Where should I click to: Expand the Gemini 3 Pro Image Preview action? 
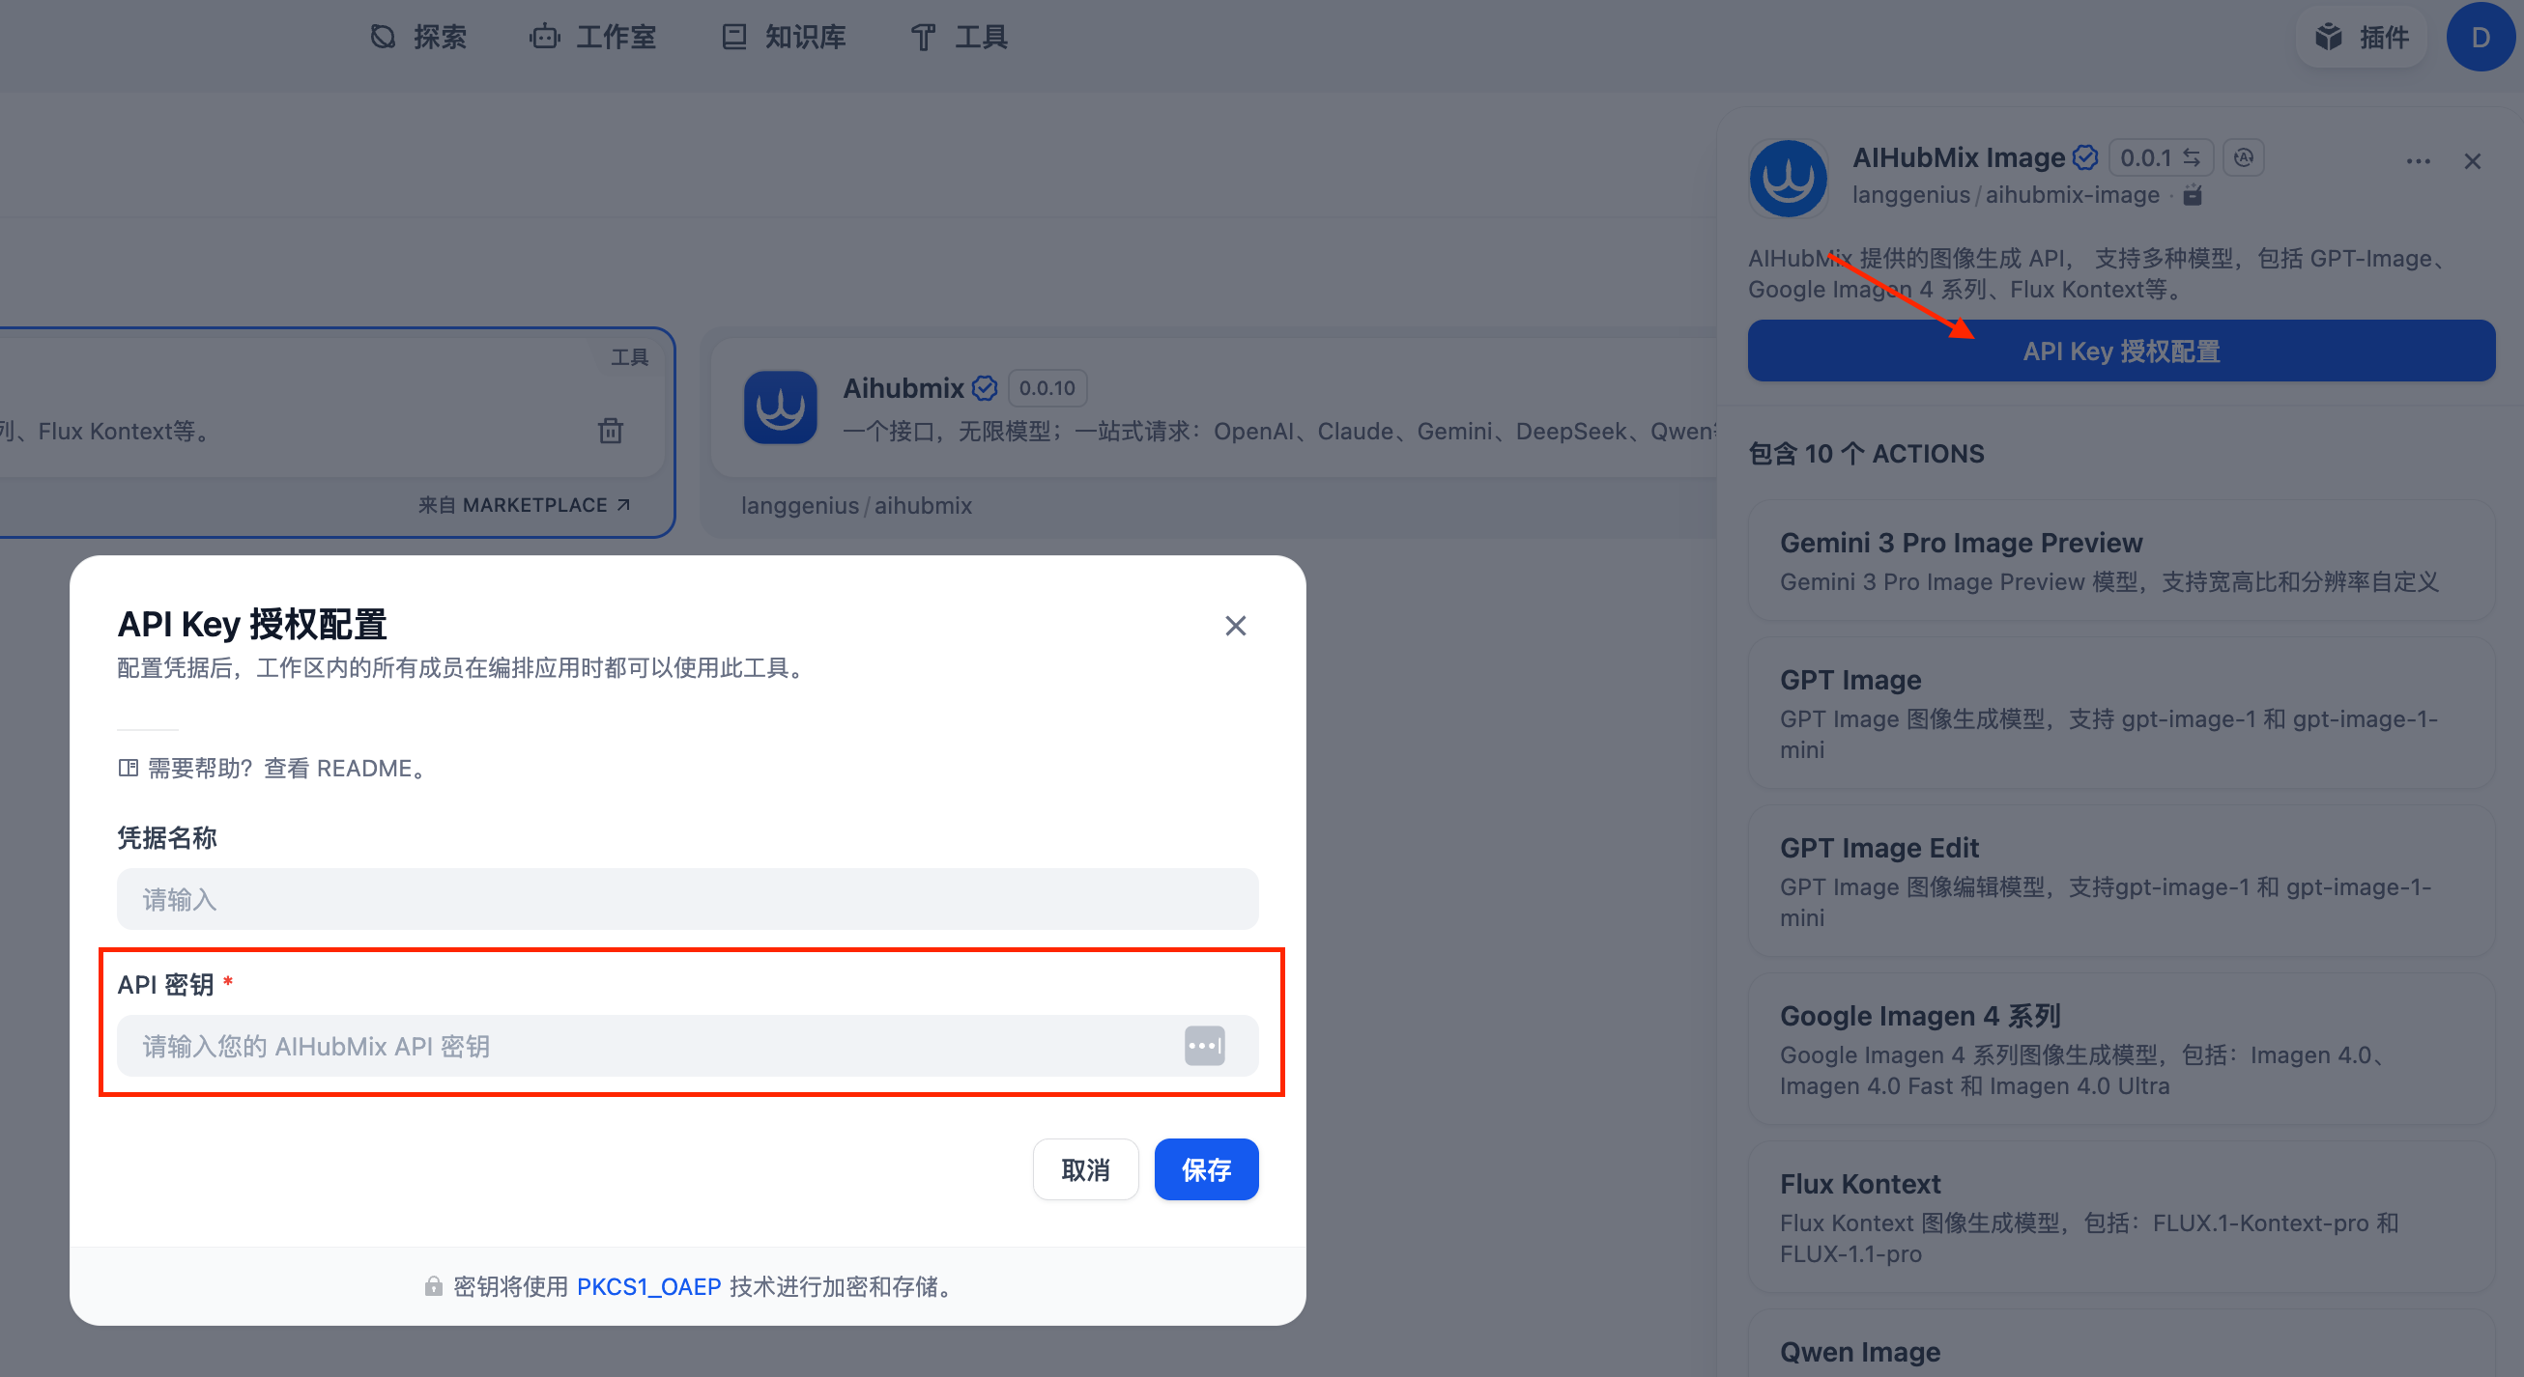(x=2116, y=560)
